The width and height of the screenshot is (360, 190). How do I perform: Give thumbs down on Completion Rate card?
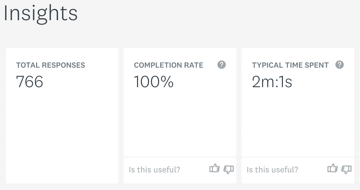point(228,169)
